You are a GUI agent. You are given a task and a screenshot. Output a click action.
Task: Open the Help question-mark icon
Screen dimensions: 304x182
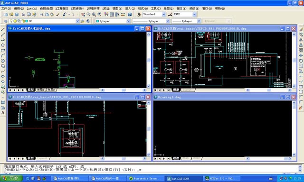130,15
